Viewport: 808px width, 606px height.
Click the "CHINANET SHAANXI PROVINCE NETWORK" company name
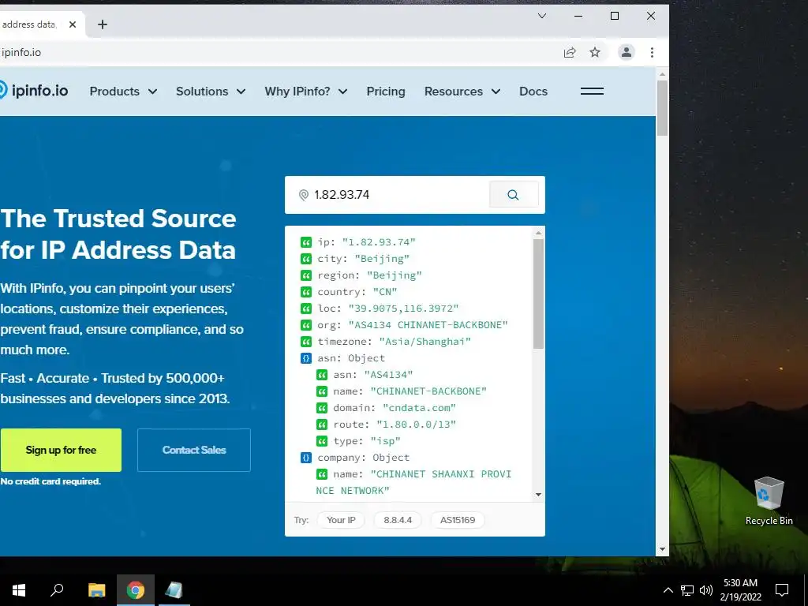coord(413,482)
